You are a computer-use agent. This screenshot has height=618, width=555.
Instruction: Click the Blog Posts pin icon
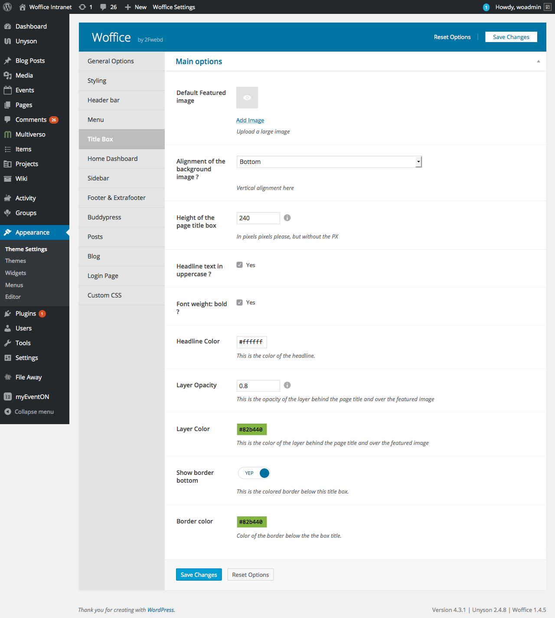[8, 61]
